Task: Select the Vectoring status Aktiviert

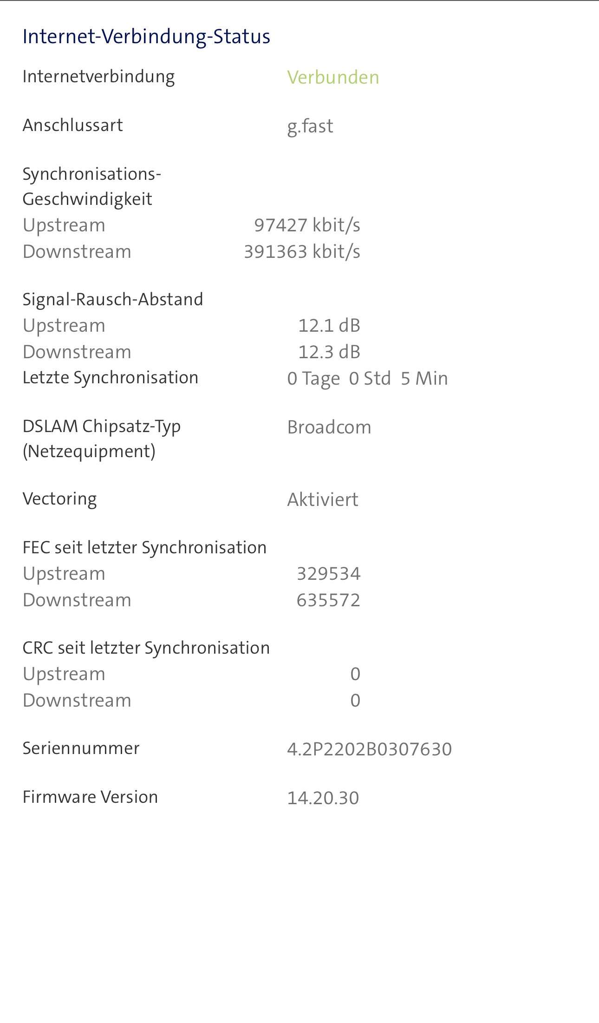Action: click(x=323, y=500)
